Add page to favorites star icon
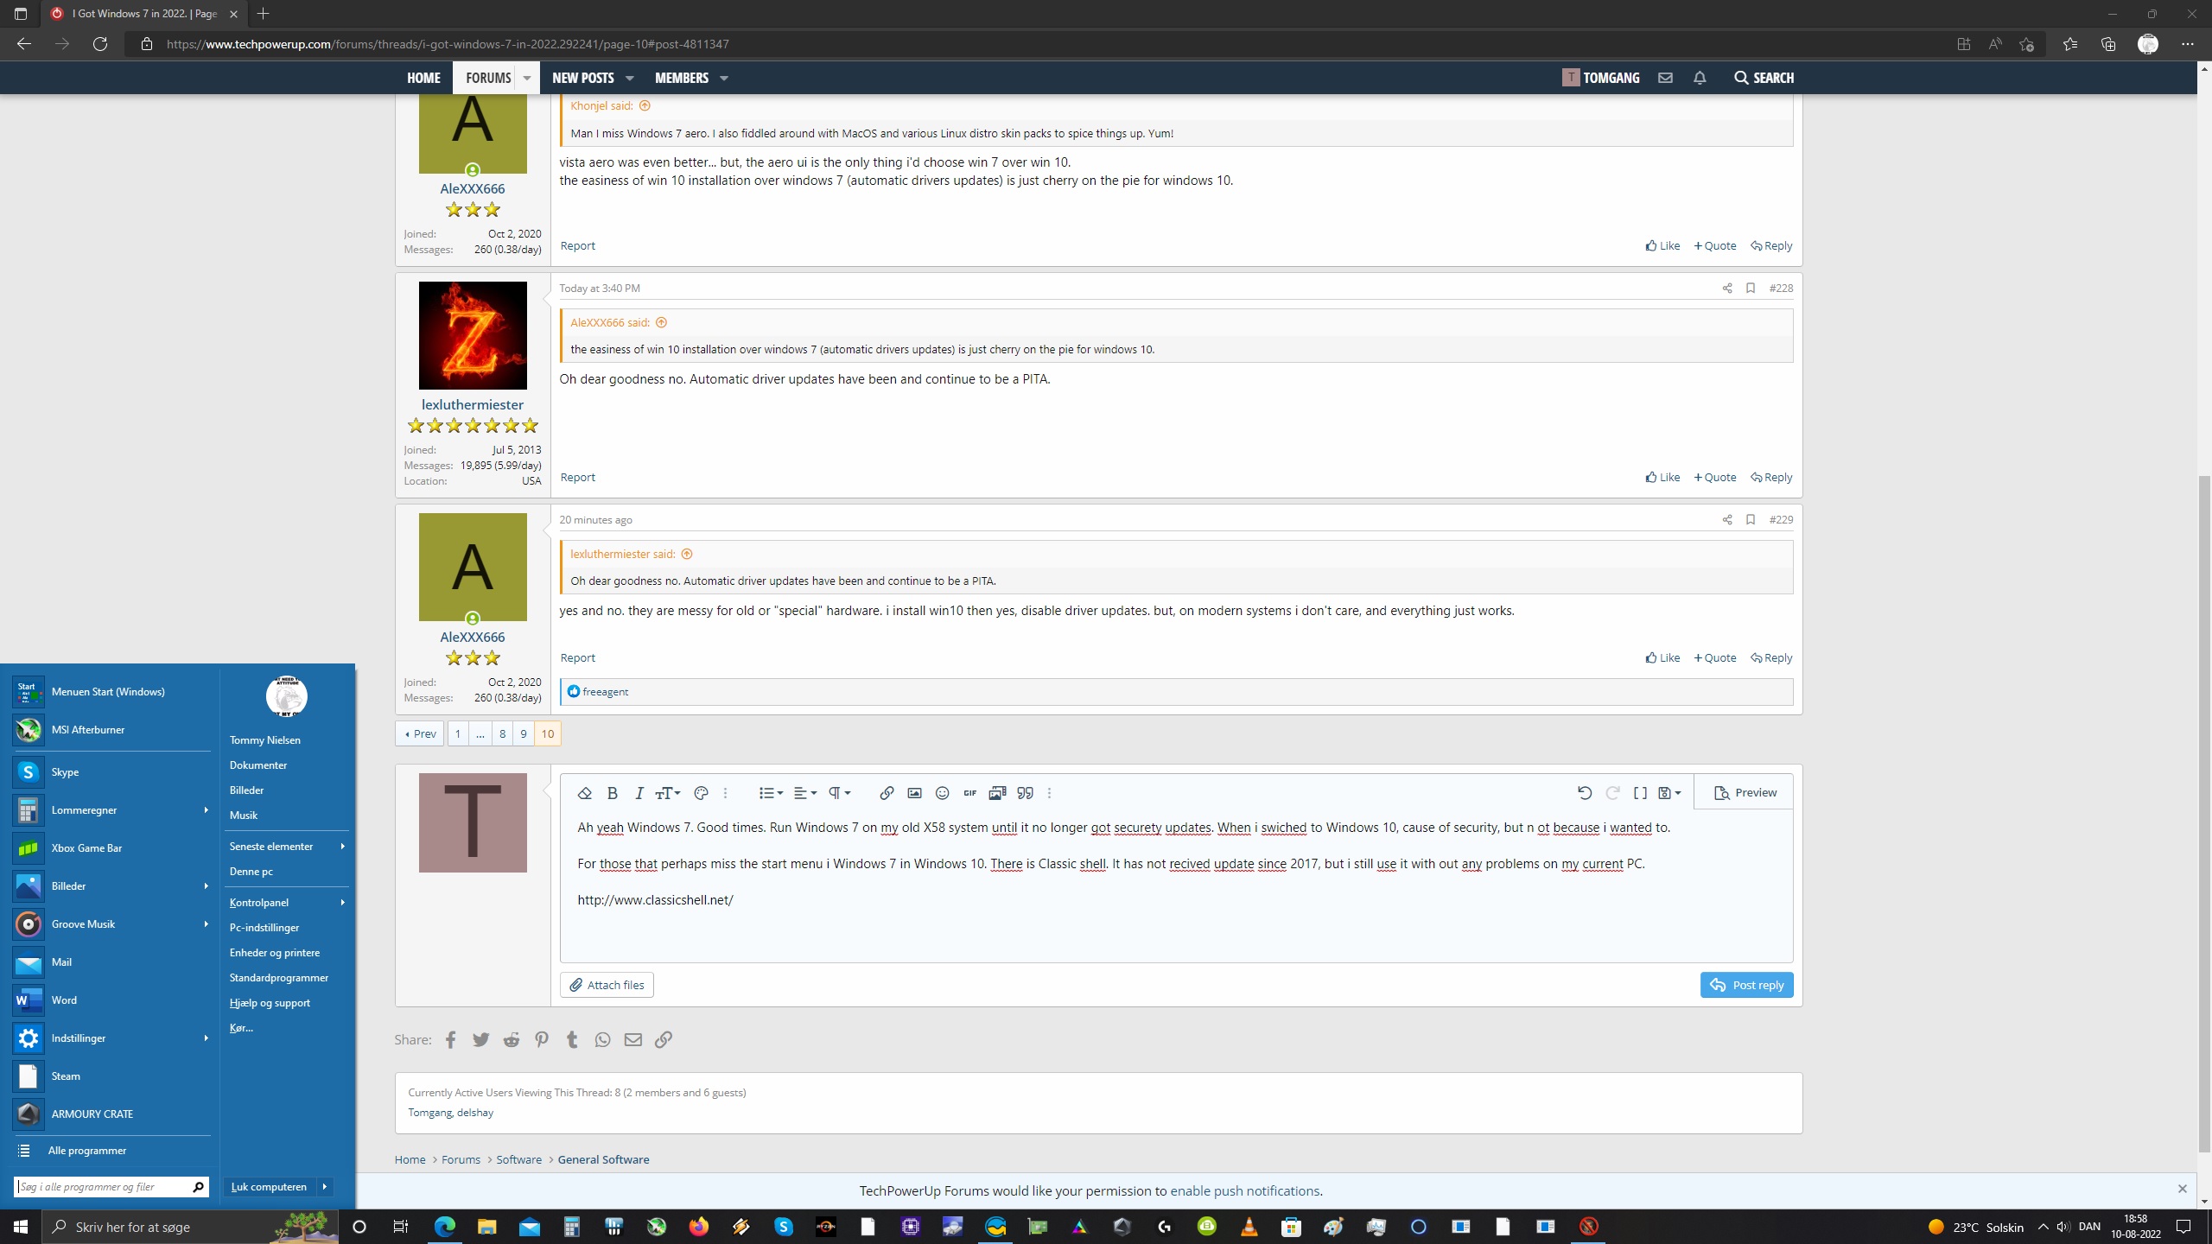The image size is (2212, 1244). [2026, 44]
